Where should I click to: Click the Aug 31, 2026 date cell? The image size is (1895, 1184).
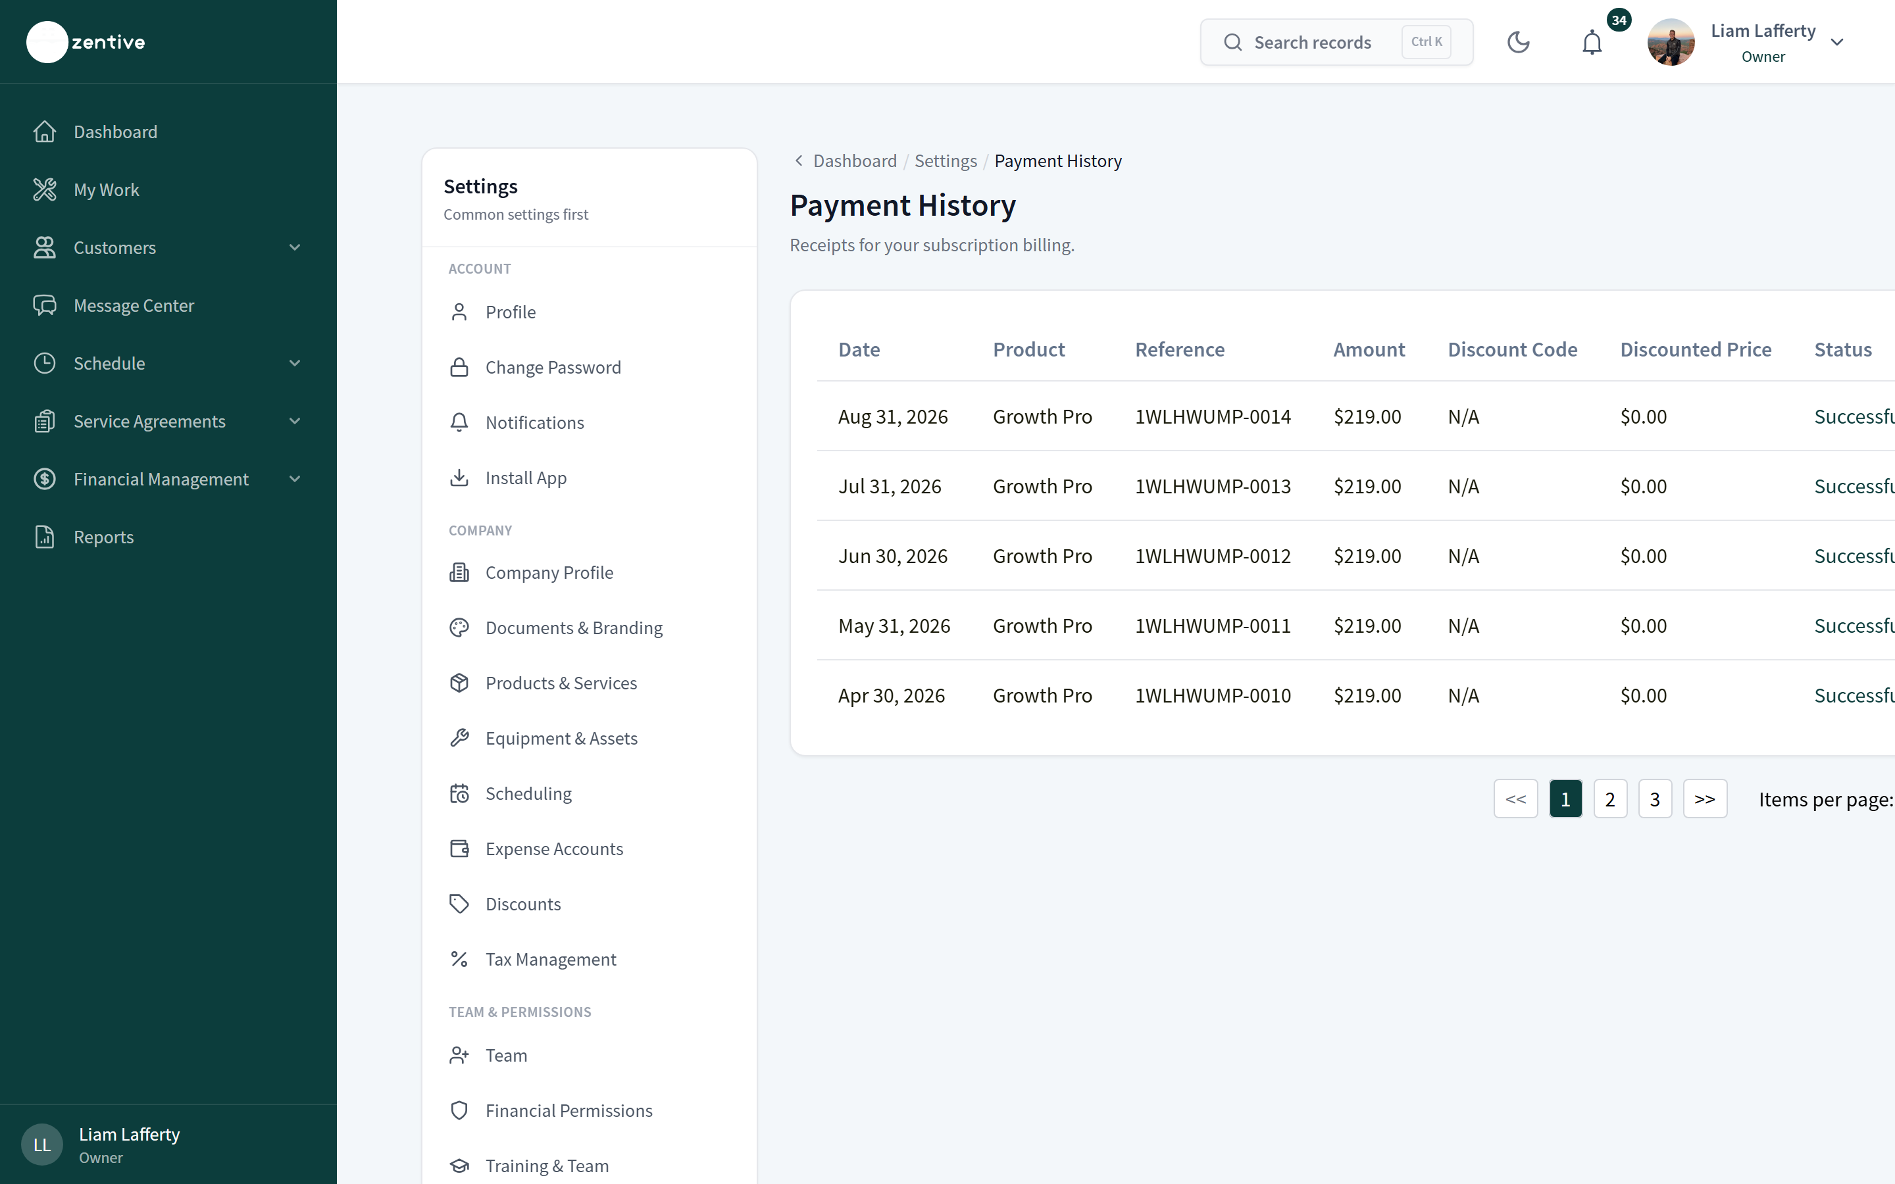893,416
